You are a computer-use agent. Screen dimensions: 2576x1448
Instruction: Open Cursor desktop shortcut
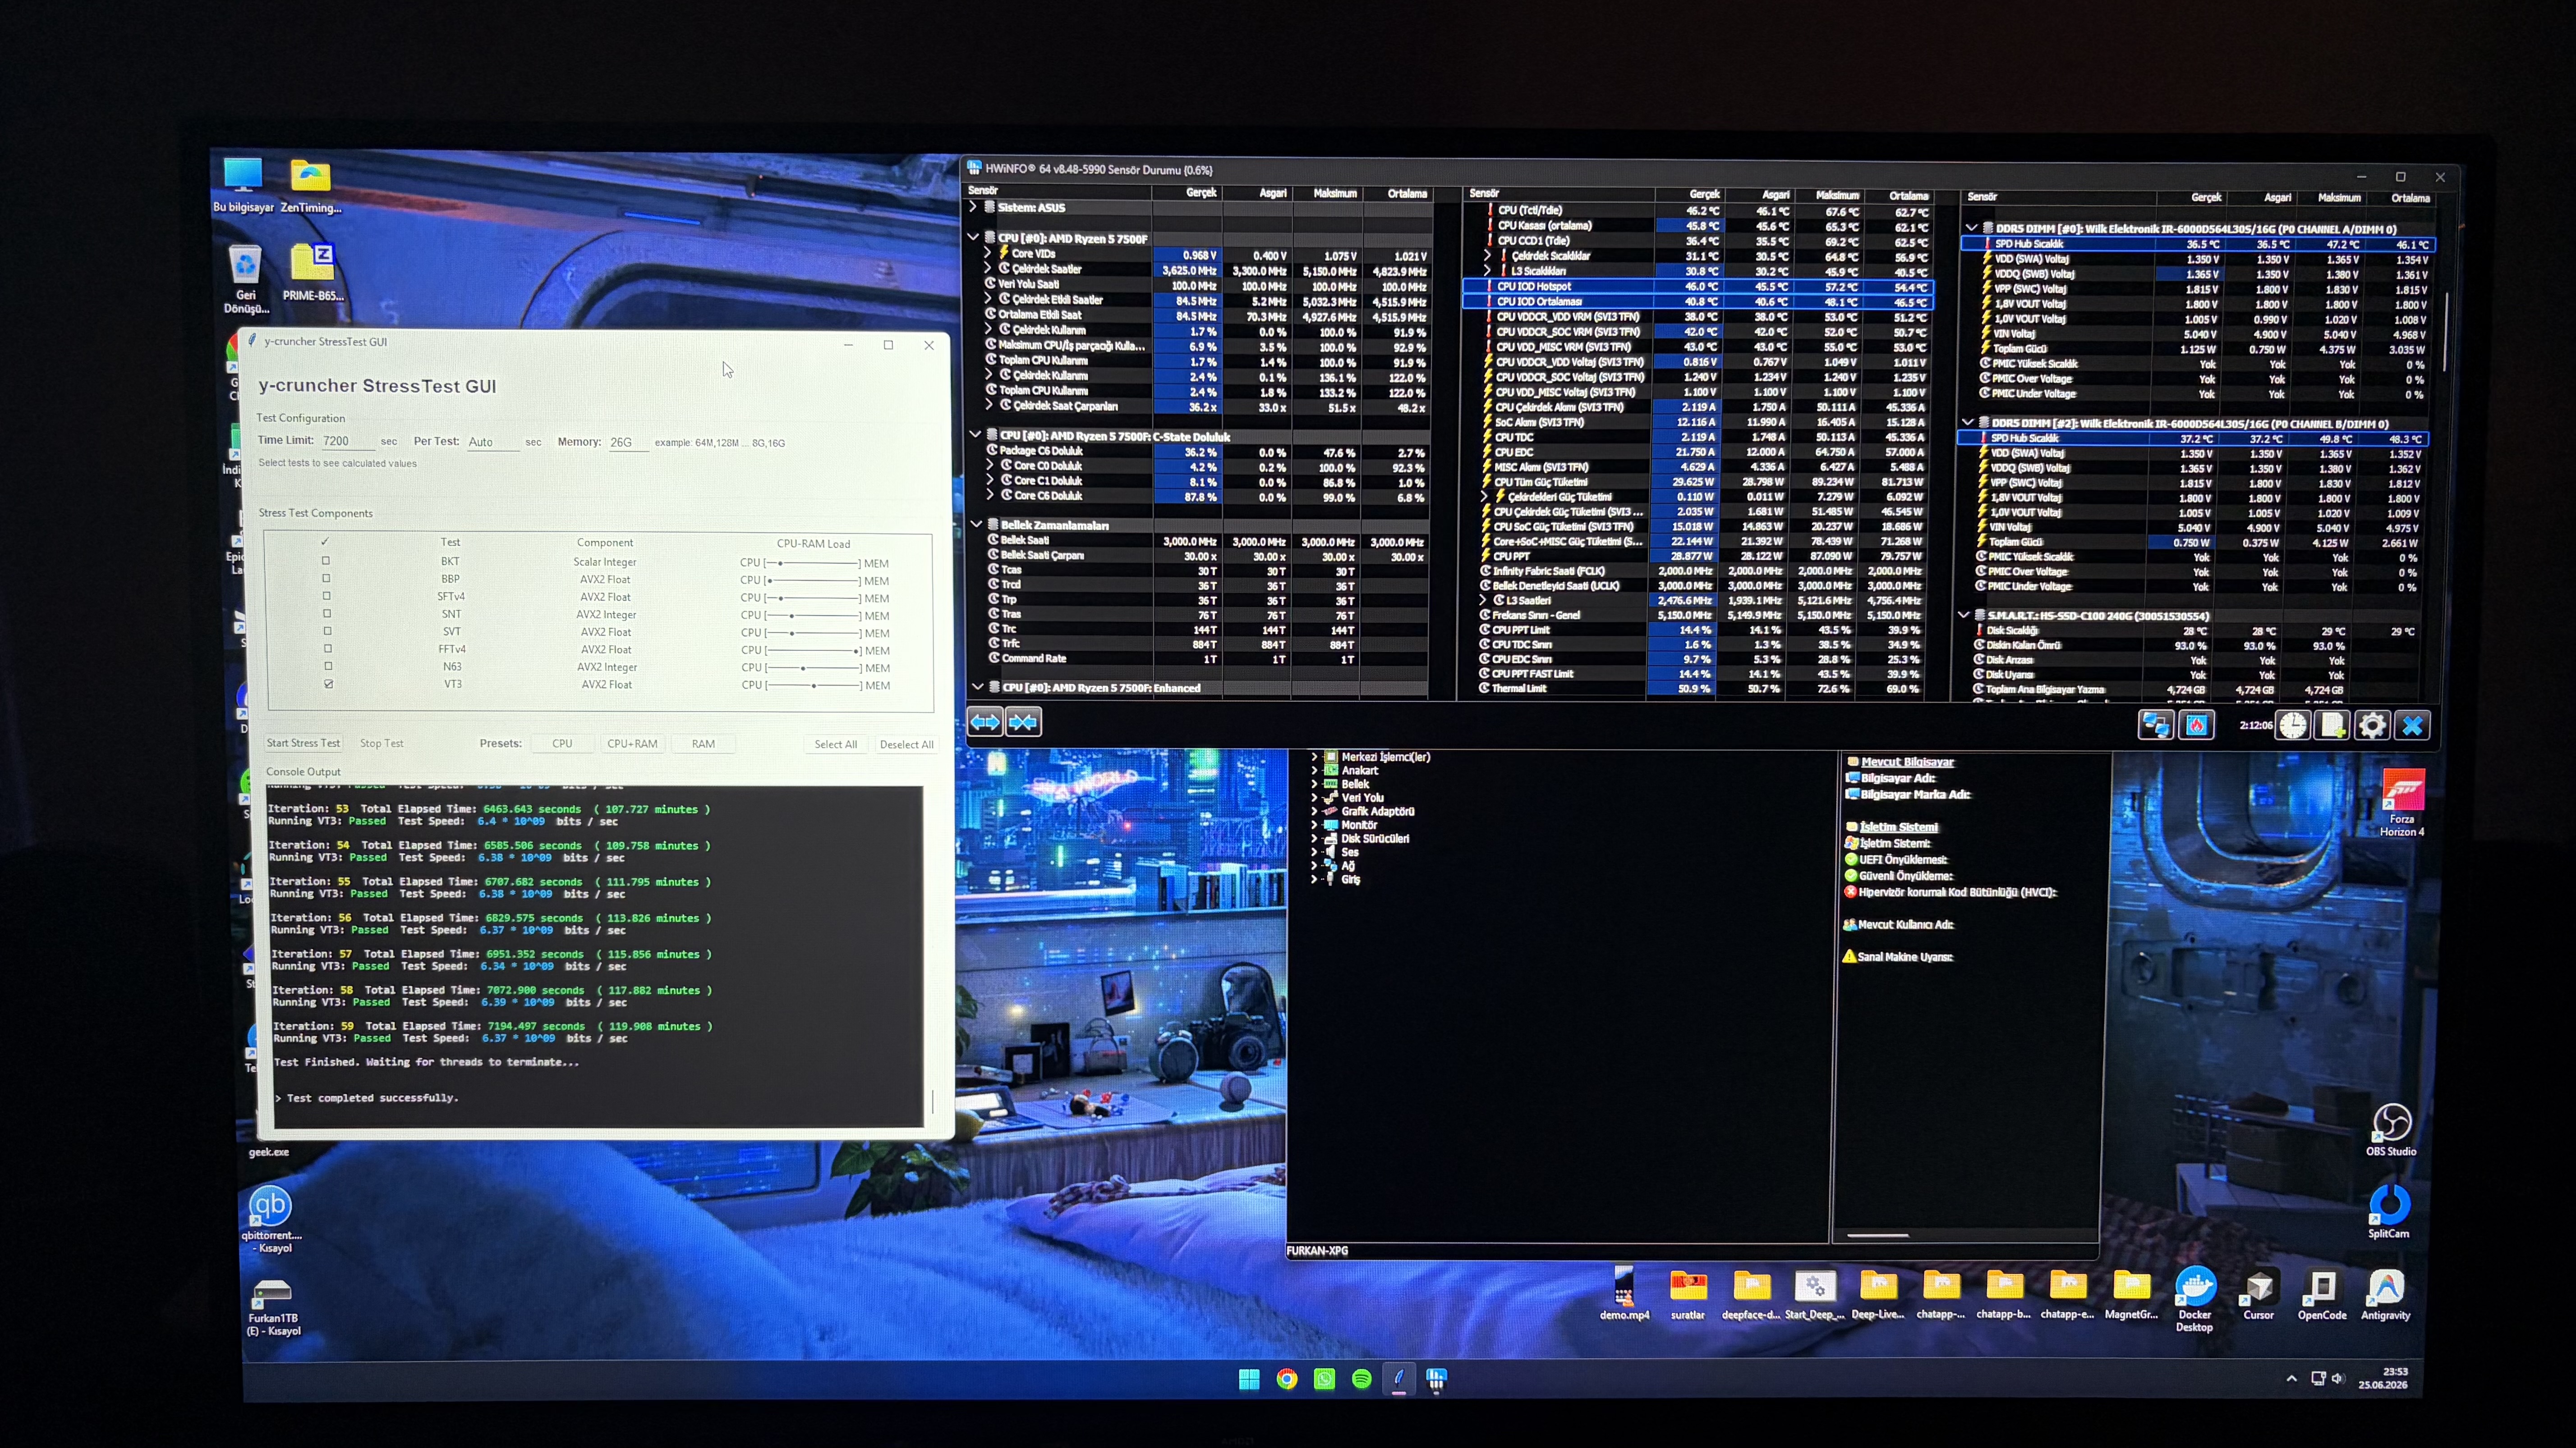[2259, 1295]
